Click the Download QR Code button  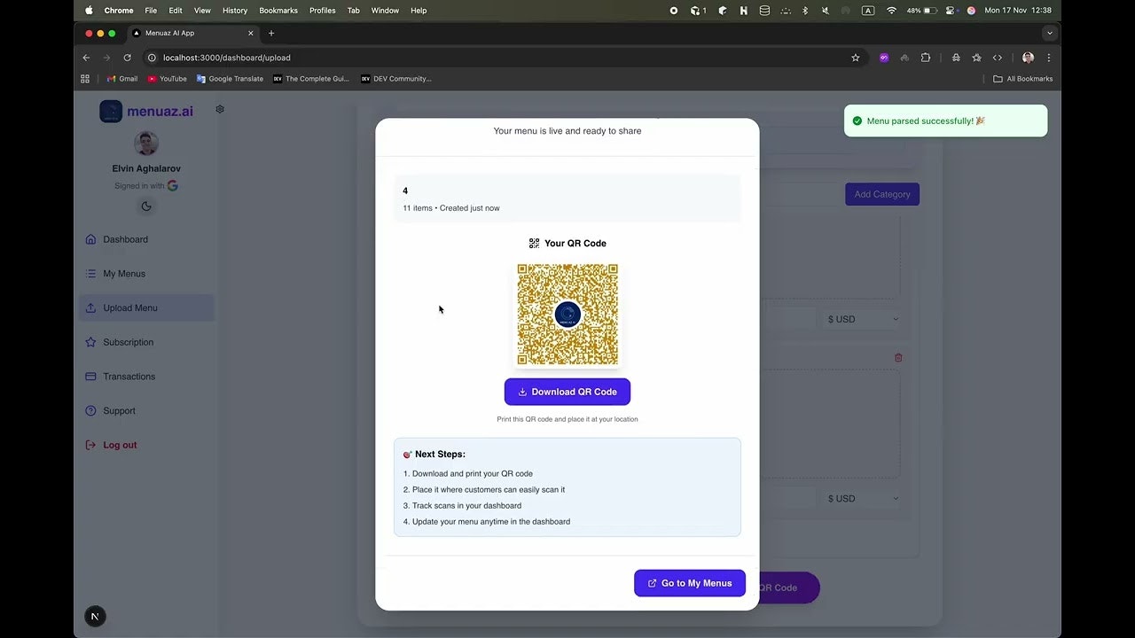pyautogui.click(x=567, y=392)
